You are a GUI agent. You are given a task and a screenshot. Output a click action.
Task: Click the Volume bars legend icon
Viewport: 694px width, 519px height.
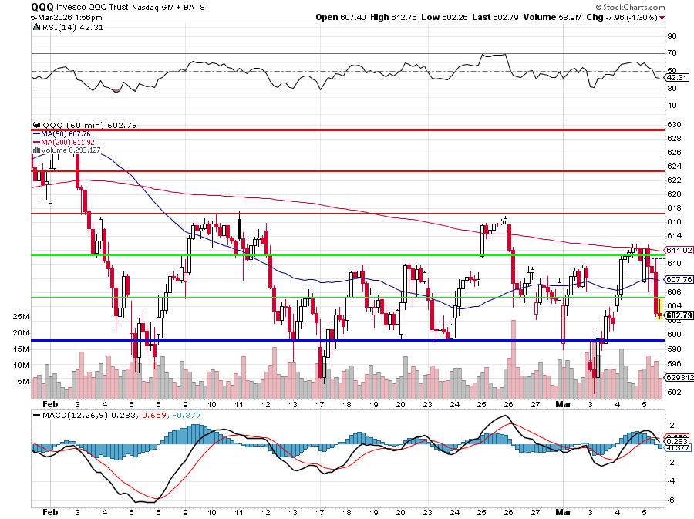36,150
